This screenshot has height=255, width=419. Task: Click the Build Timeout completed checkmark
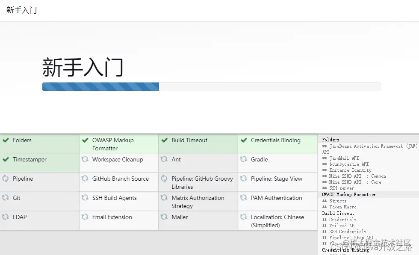[x=165, y=140]
